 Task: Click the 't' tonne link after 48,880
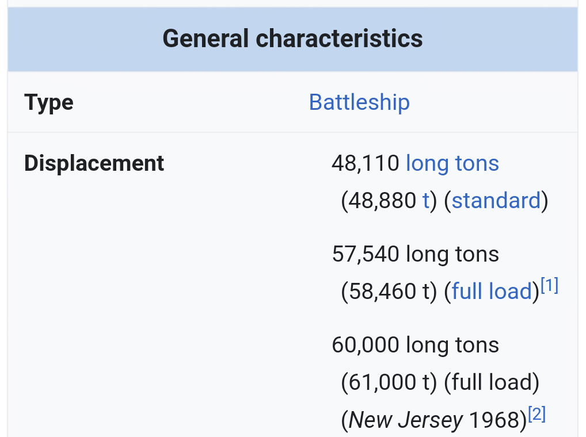(426, 201)
